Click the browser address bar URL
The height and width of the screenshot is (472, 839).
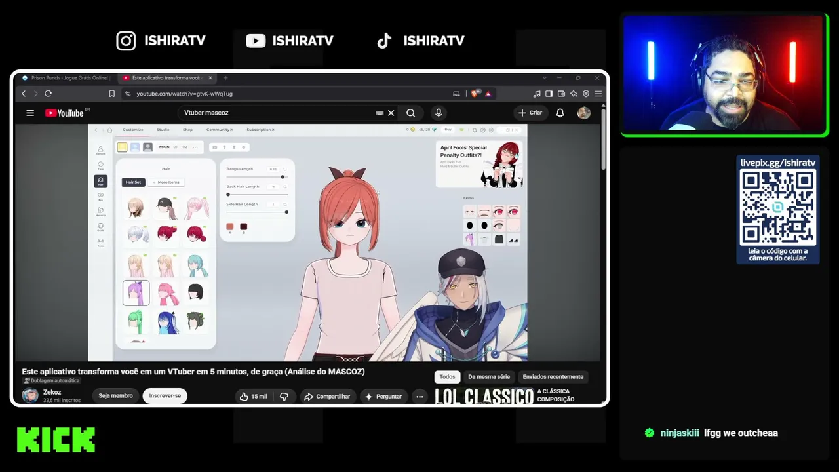click(x=184, y=94)
